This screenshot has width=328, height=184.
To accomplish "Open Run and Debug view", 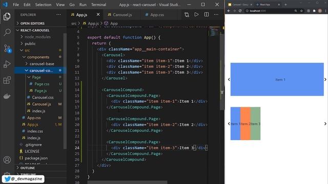I will (7, 64).
